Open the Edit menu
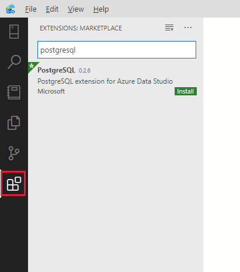The width and height of the screenshot is (240, 272). [52, 9]
